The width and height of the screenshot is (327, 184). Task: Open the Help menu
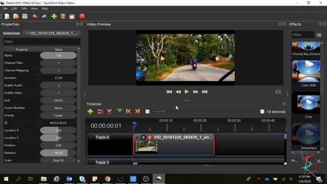click(x=44, y=9)
